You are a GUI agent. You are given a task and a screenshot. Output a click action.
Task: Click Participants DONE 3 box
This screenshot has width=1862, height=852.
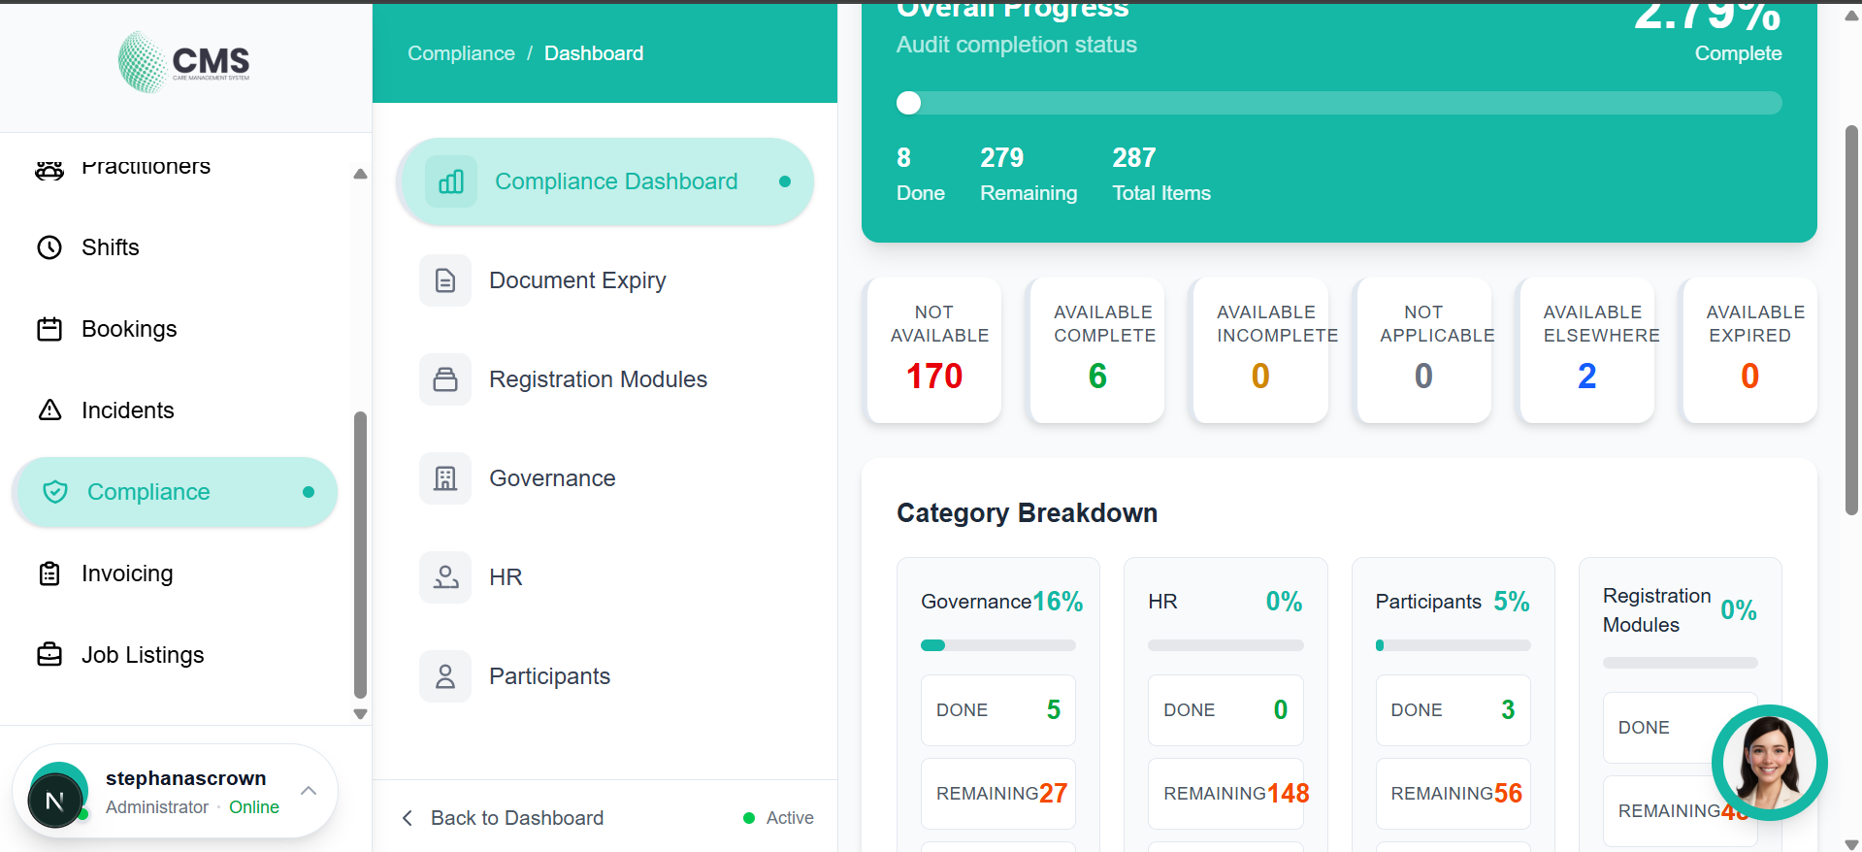(1453, 710)
